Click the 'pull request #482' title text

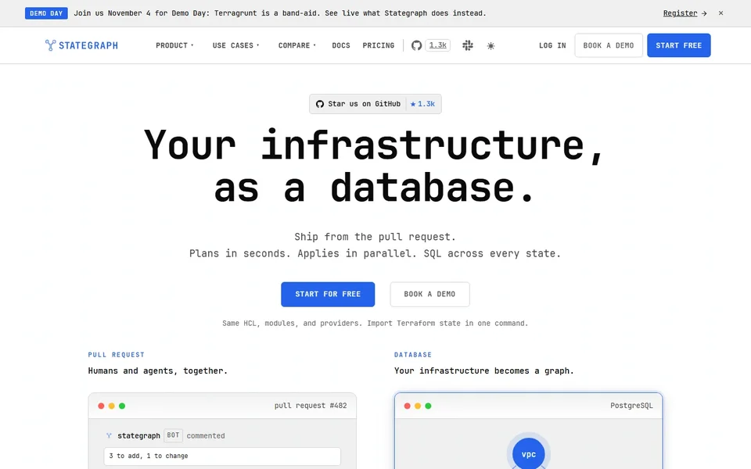pyautogui.click(x=311, y=406)
